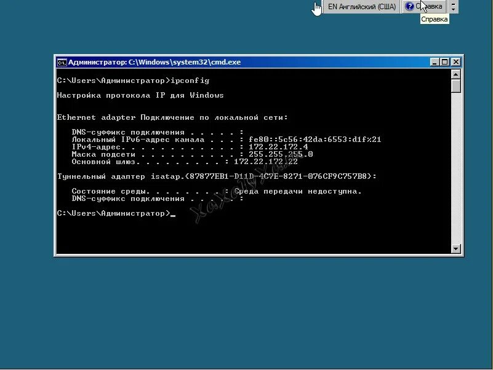The height and width of the screenshot is (370, 493).
Task: Click the IPv6 address fe80::5c56:42da:6553:d1f%21
Action: [315, 140]
